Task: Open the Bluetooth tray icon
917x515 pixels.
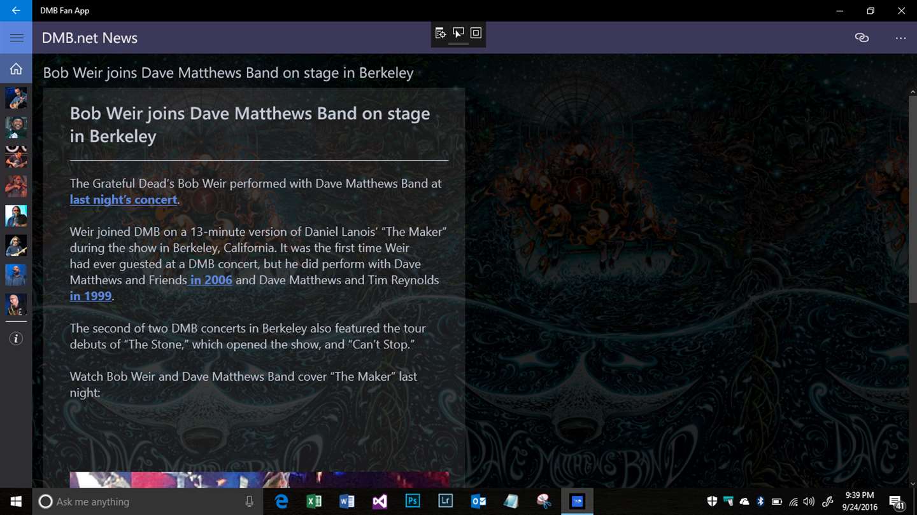Action: [760, 502]
